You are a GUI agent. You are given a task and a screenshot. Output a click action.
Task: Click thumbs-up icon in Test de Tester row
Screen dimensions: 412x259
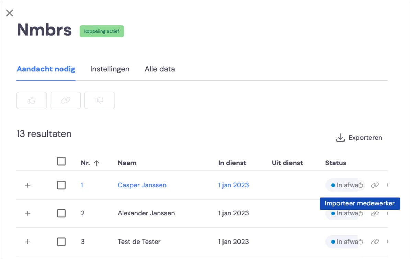pyautogui.click(x=360, y=242)
